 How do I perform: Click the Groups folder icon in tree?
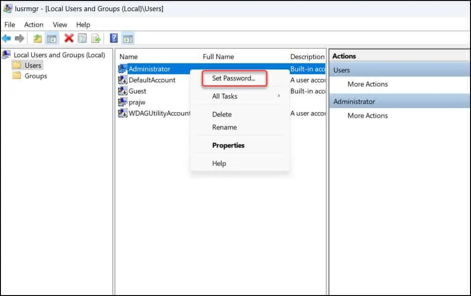coord(16,76)
